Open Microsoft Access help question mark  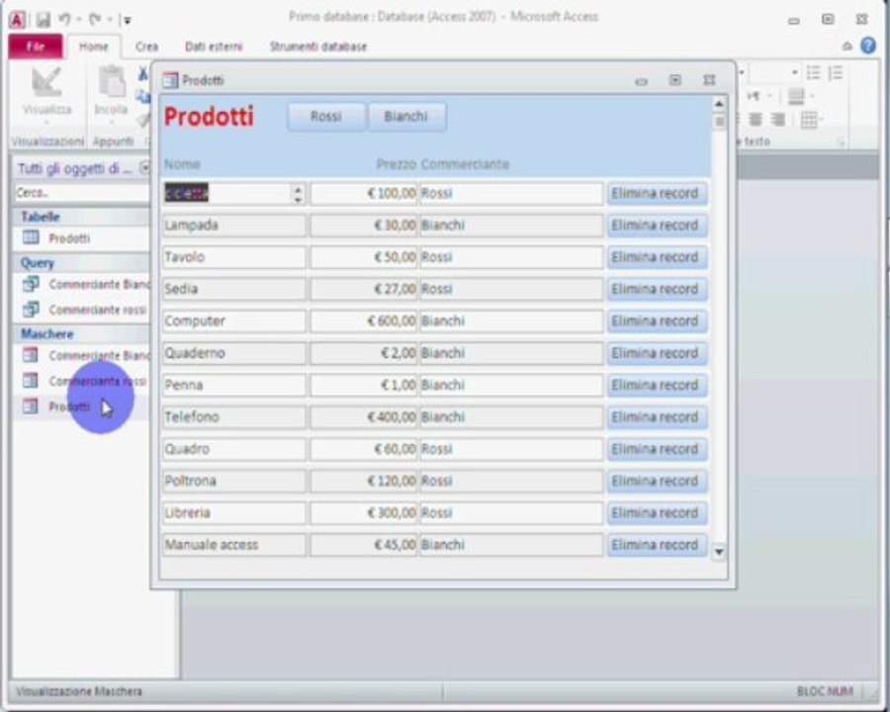[868, 45]
